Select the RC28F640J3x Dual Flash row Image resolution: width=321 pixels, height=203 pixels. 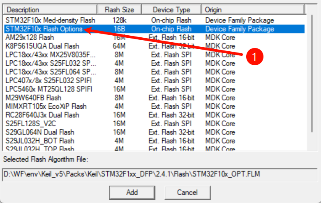click(x=155, y=115)
